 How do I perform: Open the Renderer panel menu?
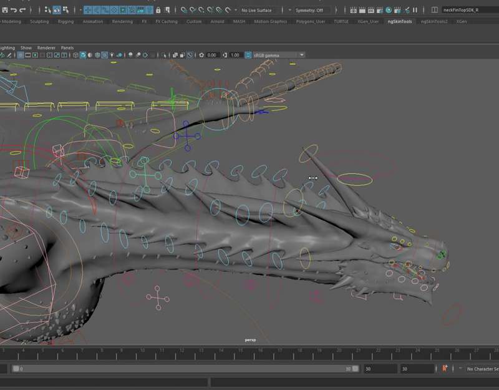pyautogui.click(x=46, y=48)
